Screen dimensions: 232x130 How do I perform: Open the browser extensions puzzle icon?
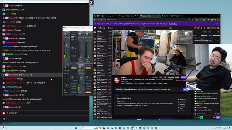(204, 19)
